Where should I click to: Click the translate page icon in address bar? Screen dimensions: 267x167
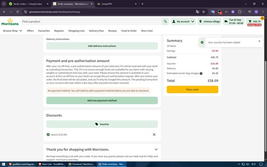point(197,12)
